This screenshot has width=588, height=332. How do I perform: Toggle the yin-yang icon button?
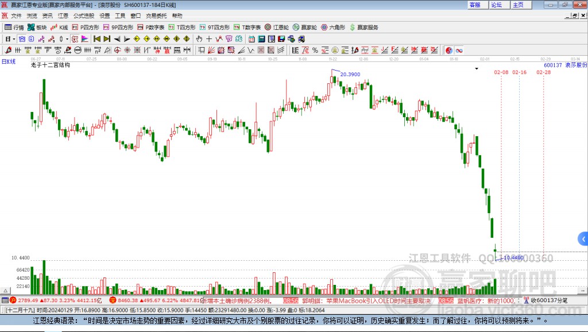click(x=449, y=51)
